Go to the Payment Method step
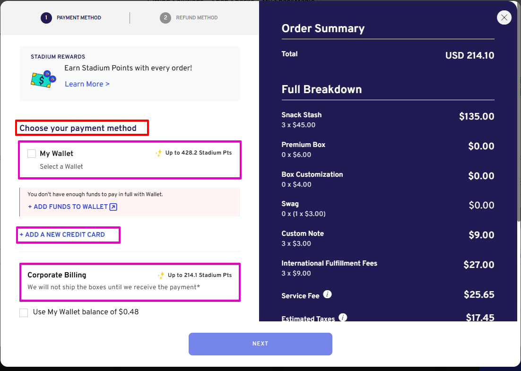 coord(78,18)
